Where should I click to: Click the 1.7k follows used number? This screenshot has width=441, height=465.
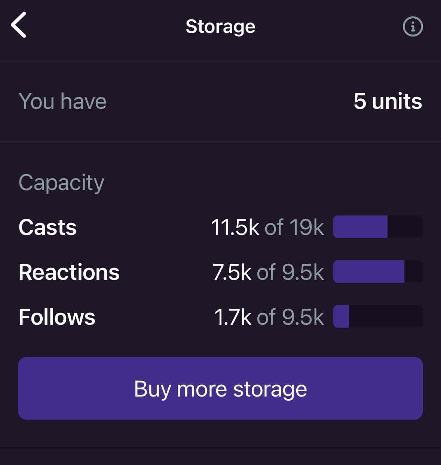(233, 317)
